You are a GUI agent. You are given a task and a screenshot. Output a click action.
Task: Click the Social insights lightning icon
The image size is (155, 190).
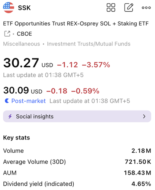tap(10, 116)
